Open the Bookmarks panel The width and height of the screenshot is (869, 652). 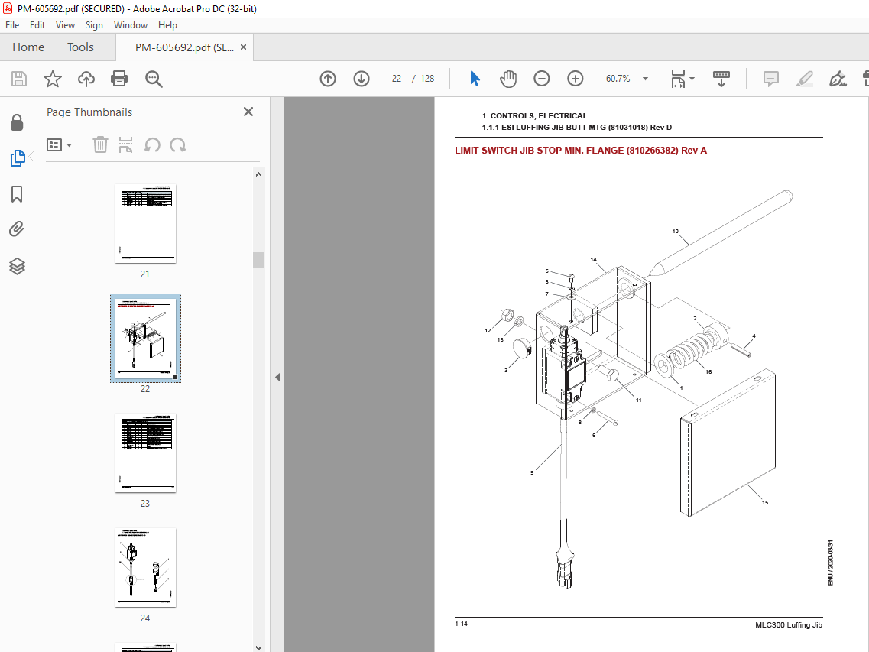coord(17,194)
